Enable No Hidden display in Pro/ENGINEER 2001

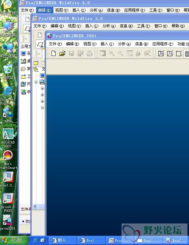tap(179, 53)
